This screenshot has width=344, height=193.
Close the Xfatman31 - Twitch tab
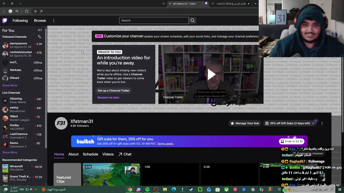click(x=170, y=3)
